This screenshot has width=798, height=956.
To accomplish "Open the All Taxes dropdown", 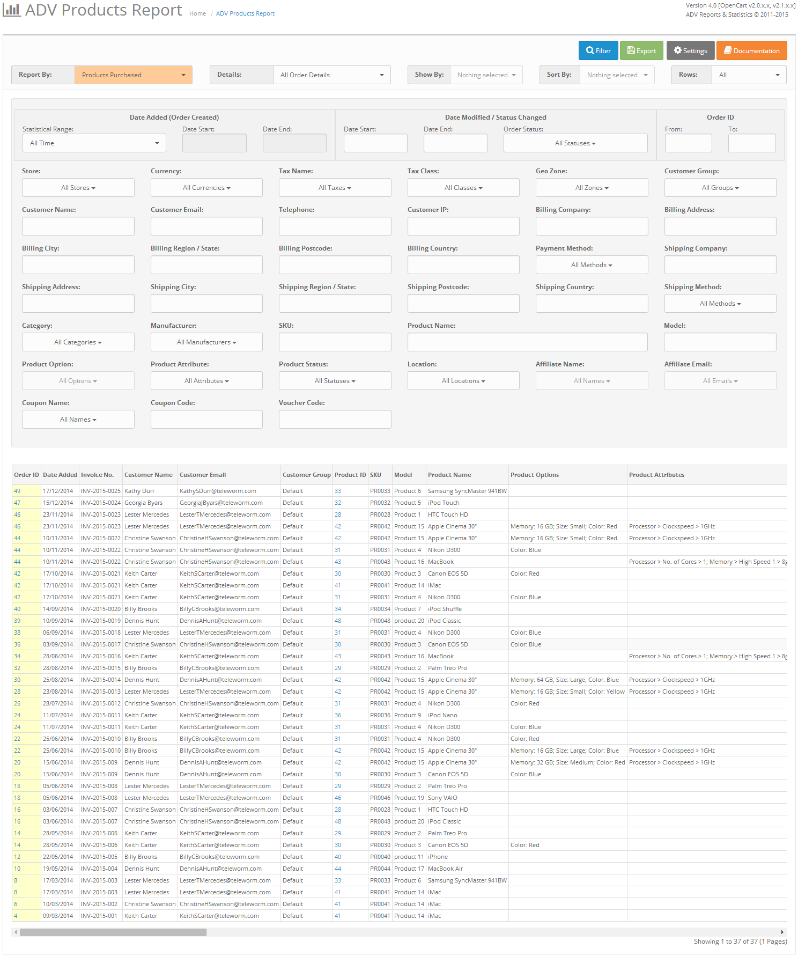I will click(335, 188).
